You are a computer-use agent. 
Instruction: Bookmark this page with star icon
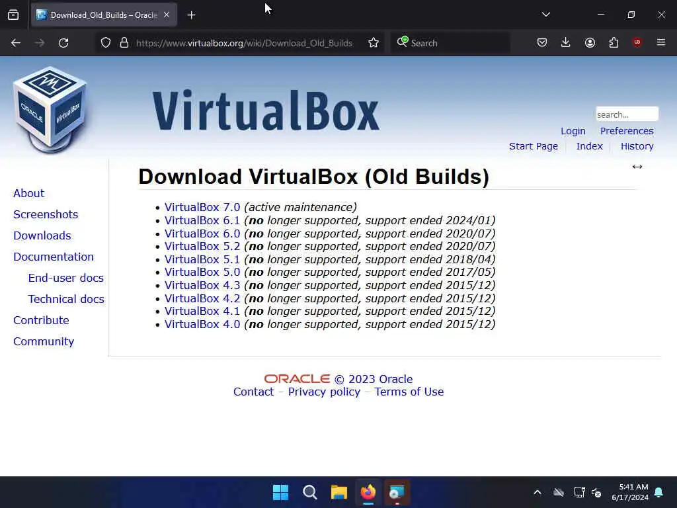[374, 43]
